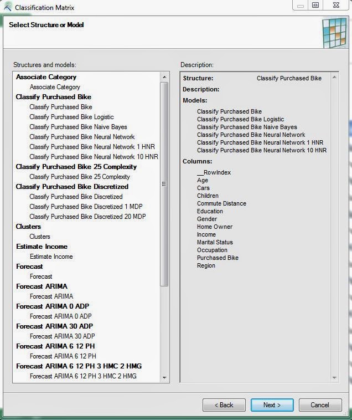352x420 pixels.
Task: Maximize the Classification Matrix window
Action: 315,5
